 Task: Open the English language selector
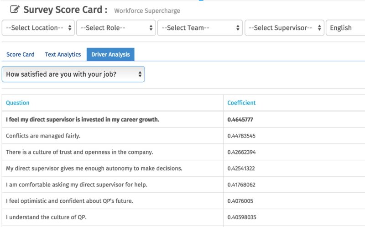click(345, 28)
